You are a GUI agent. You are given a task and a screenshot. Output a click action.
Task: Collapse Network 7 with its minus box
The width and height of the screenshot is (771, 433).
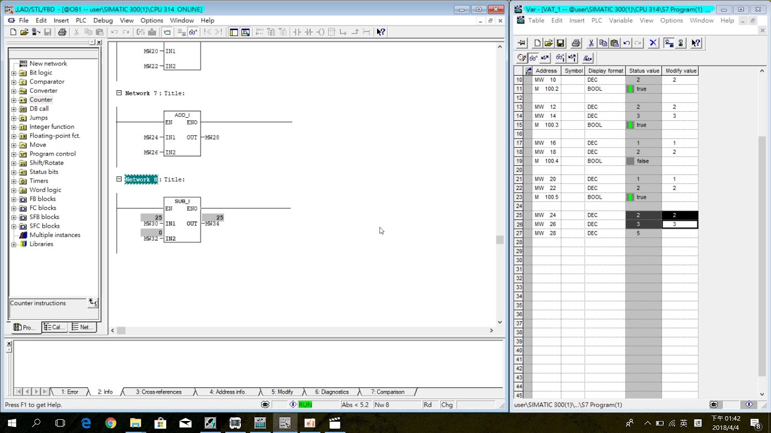pyautogui.click(x=119, y=93)
